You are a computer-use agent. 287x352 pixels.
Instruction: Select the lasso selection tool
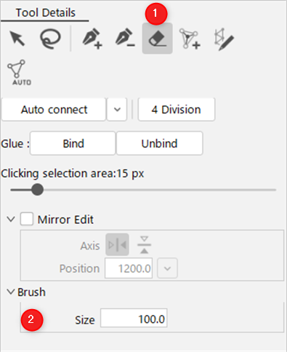point(50,39)
